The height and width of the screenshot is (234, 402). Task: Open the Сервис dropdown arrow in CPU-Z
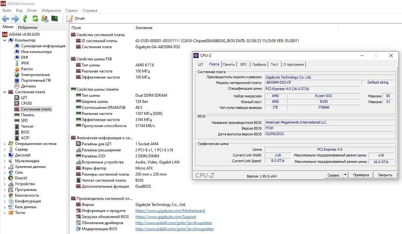tap(345, 175)
